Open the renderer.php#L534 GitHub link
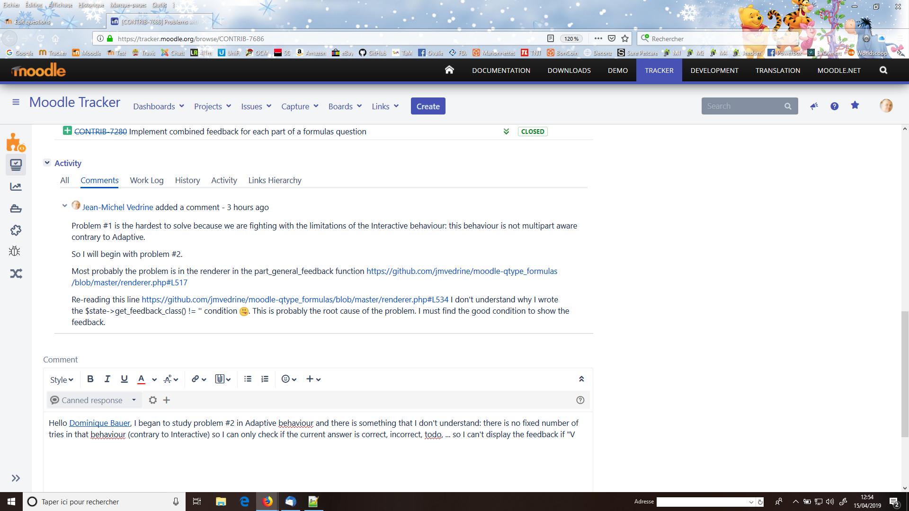 (x=295, y=300)
